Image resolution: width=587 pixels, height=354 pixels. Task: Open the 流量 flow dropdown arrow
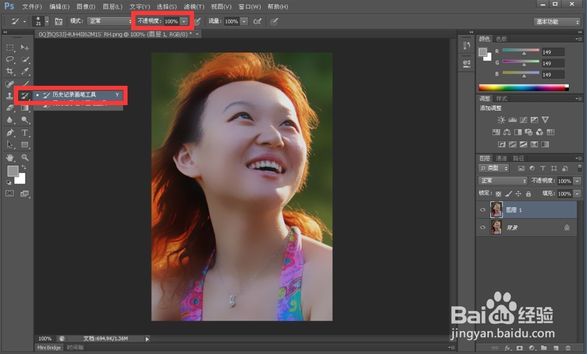tap(244, 21)
